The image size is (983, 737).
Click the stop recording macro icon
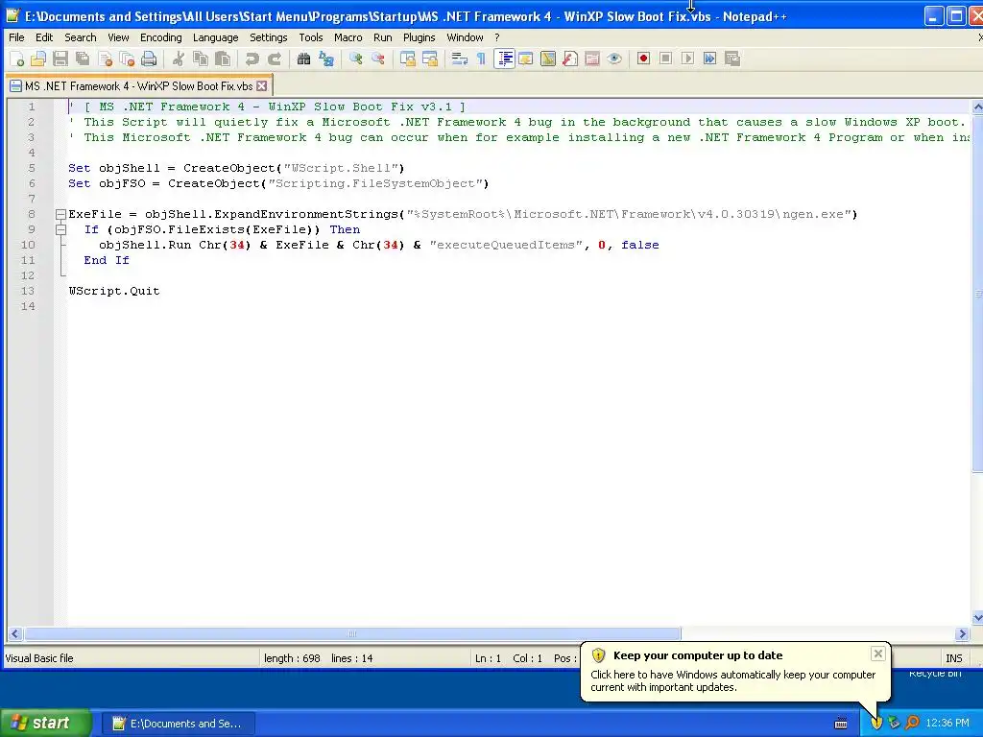pyautogui.click(x=666, y=59)
